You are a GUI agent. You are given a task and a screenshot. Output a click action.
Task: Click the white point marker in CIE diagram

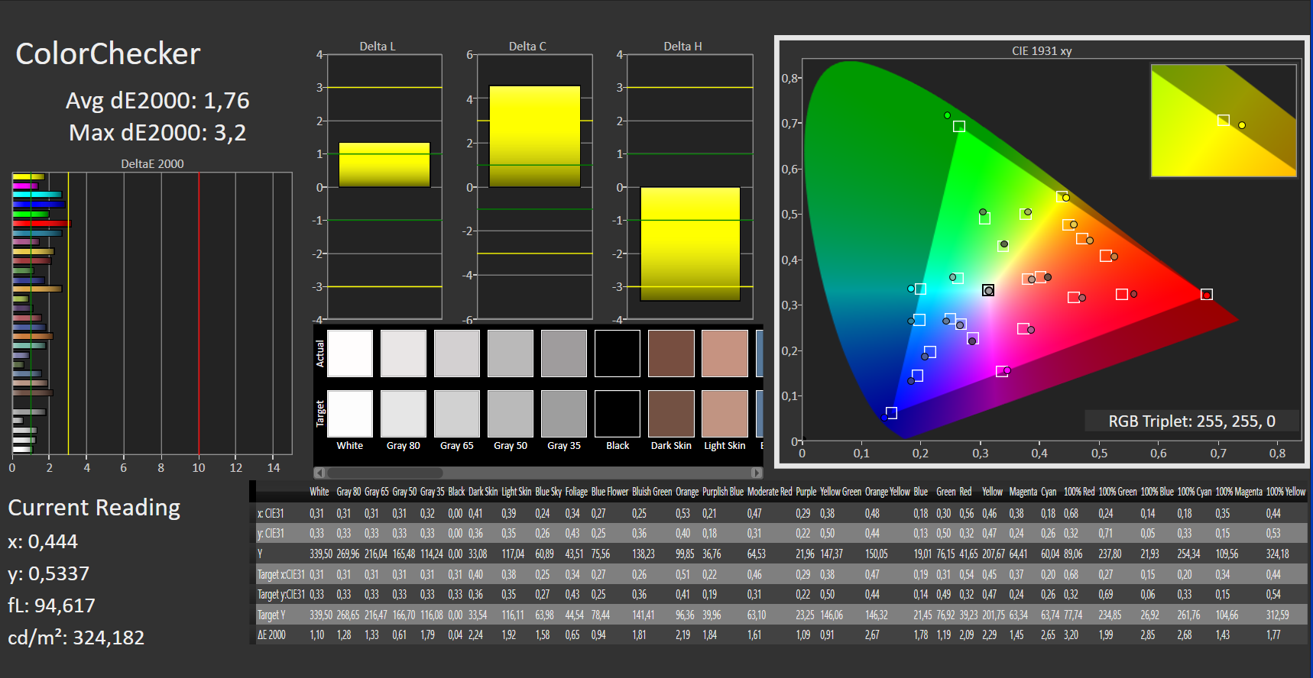point(988,290)
